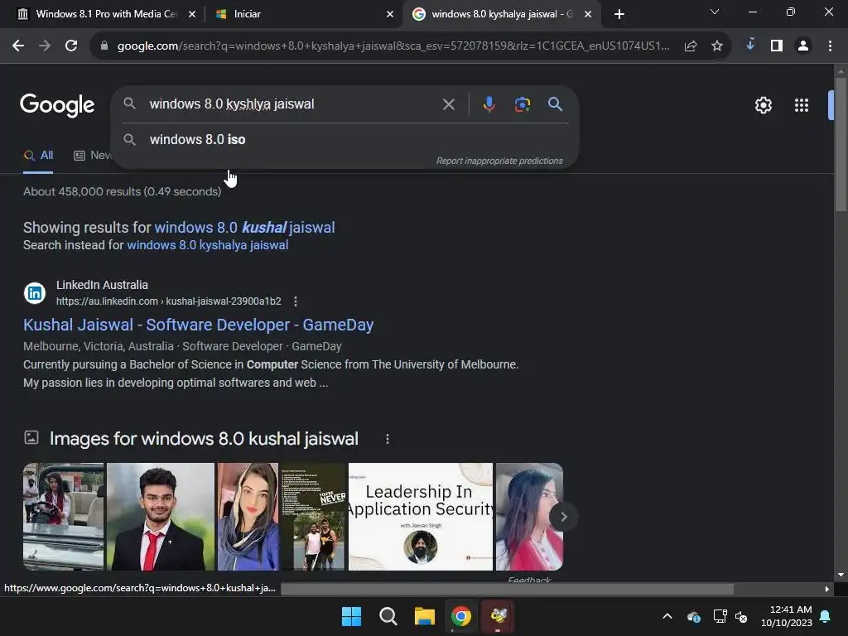View site information via the lock icon
This screenshot has height=636, width=848.
click(x=104, y=46)
